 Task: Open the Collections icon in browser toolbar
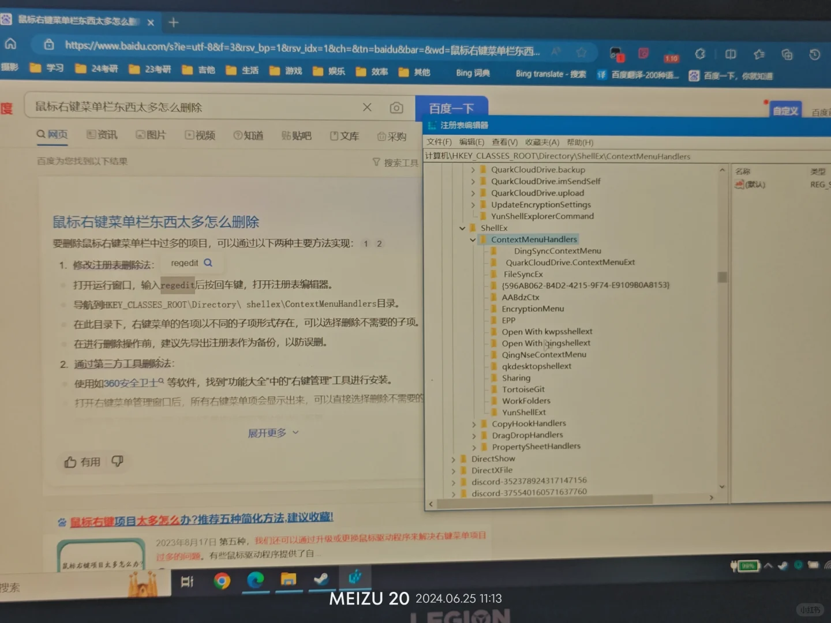point(787,55)
